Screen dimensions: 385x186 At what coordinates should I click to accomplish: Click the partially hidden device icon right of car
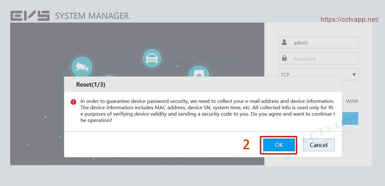[x=199, y=72]
